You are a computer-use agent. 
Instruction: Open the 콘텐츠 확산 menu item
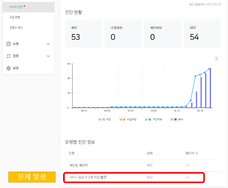(x=16, y=28)
